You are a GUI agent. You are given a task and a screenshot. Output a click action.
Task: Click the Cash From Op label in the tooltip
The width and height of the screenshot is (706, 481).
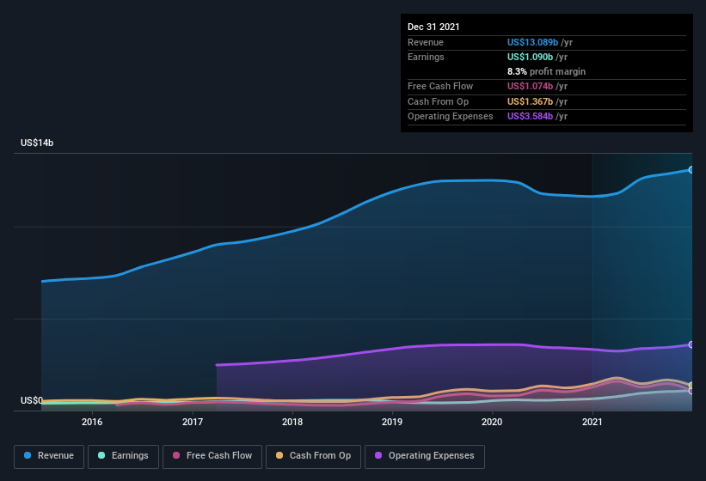438,101
